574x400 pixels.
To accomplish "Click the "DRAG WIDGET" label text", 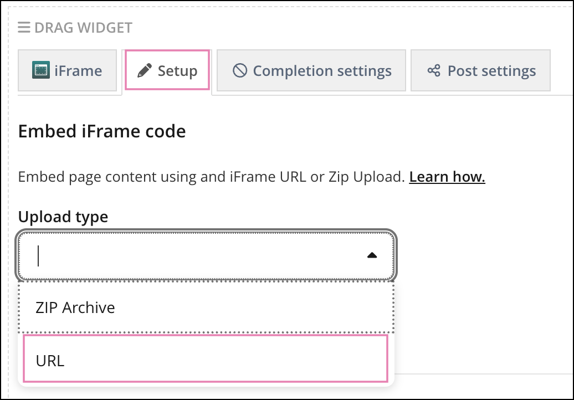I will pyautogui.click(x=83, y=27).
